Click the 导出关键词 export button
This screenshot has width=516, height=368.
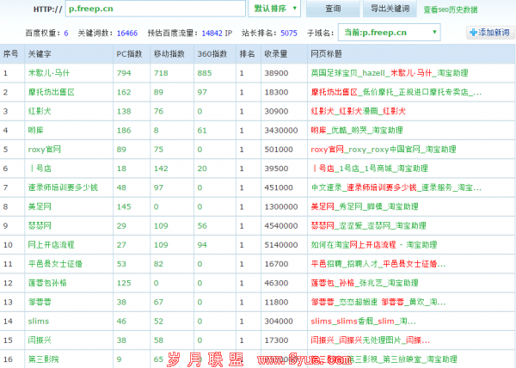point(390,9)
